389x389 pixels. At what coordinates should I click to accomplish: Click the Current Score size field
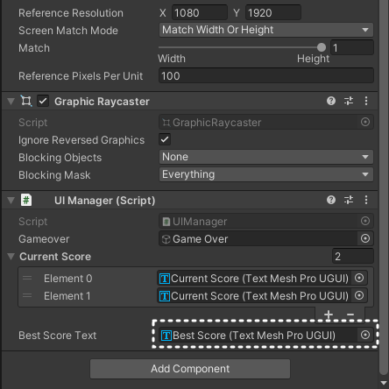353,257
